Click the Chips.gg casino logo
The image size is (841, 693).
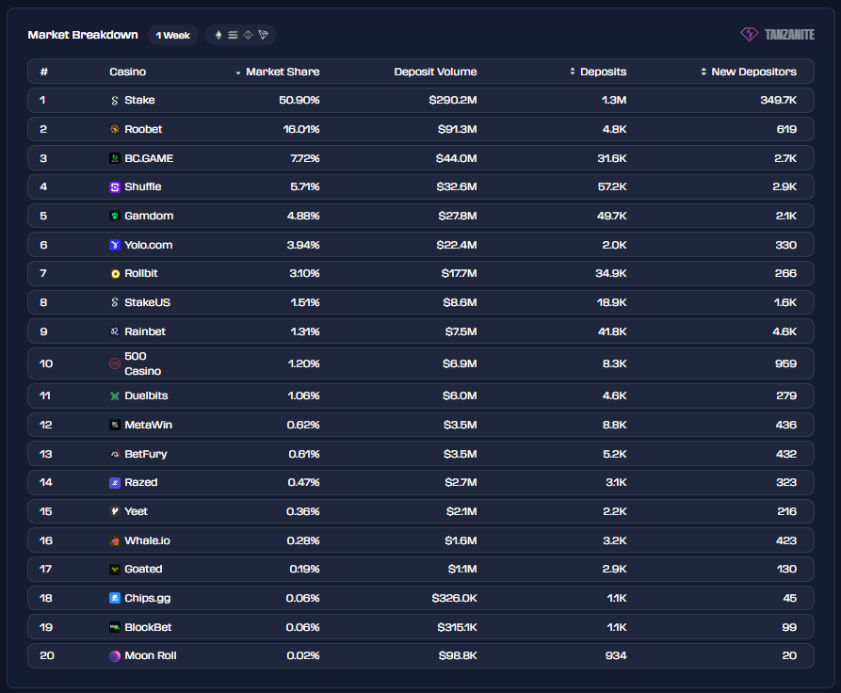pyautogui.click(x=114, y=598)
